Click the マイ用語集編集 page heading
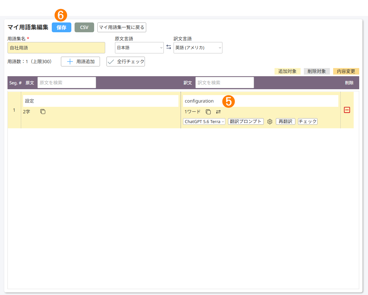368x295 pixels. pos(28,27)
